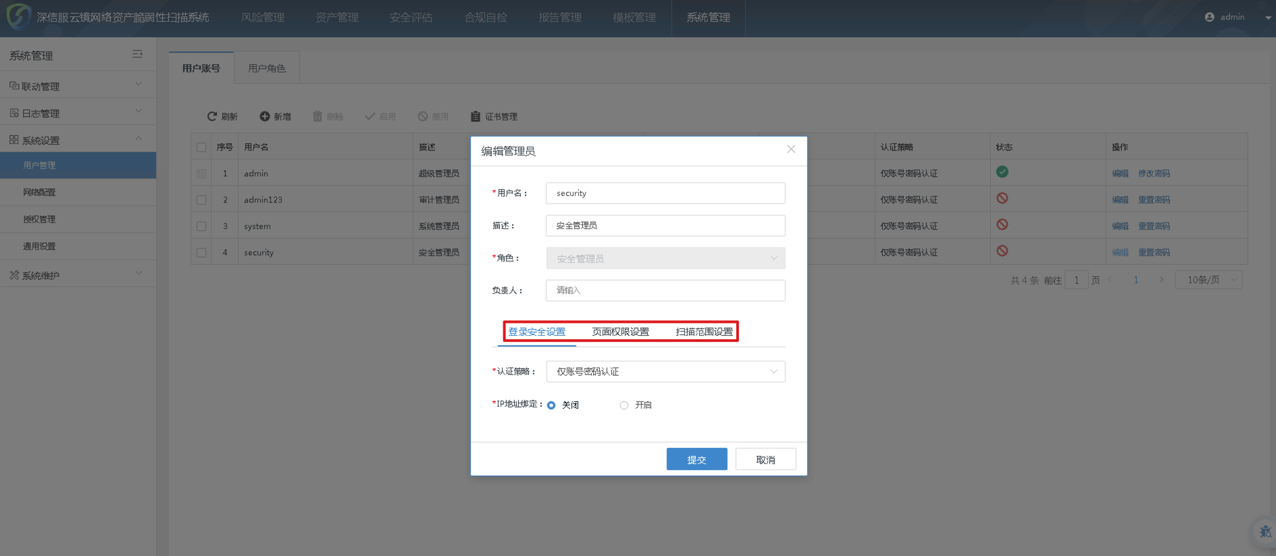
Task: Collapse the sidebar with the menu fold icon
Action: [137, 54]
